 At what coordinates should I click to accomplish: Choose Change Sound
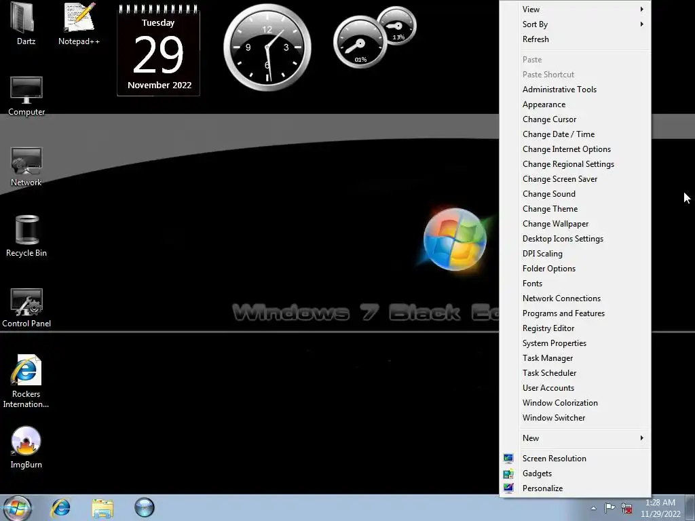[576, 194]
